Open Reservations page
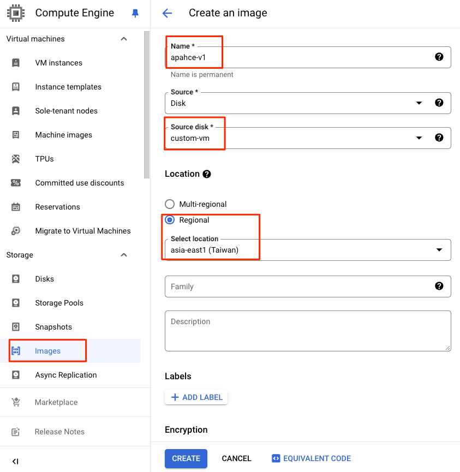 point(57,207)
